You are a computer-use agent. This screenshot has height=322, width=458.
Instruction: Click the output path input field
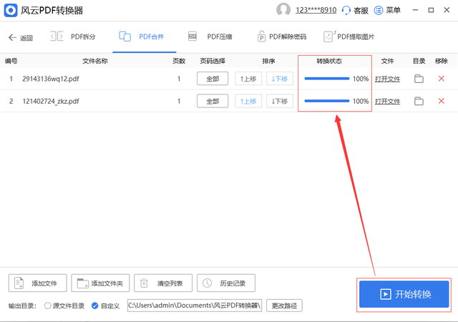pos(195,306)
